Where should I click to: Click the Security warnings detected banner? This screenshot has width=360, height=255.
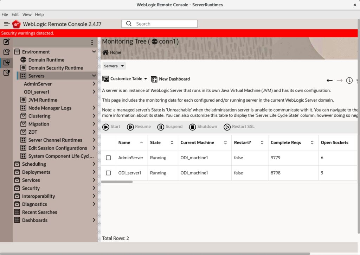(x=179, y=33)
